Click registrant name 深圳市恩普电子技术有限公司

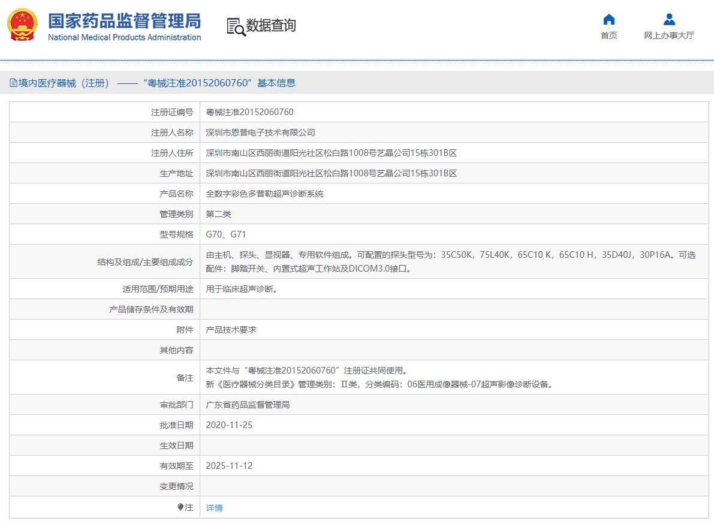[x=260, y=132]
